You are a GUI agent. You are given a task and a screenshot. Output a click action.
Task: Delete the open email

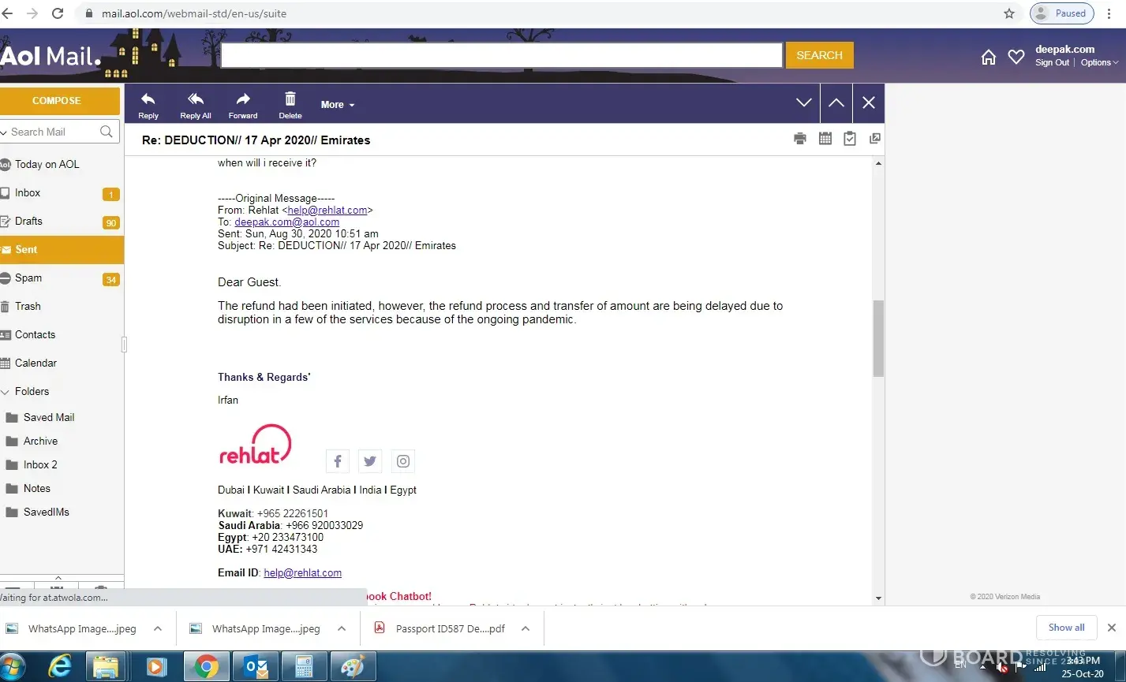(x=290, y=99)
